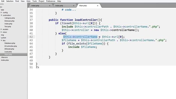Collapse the controllers folder
Viewport: 176px width, 99px height.
click(1, 15)
